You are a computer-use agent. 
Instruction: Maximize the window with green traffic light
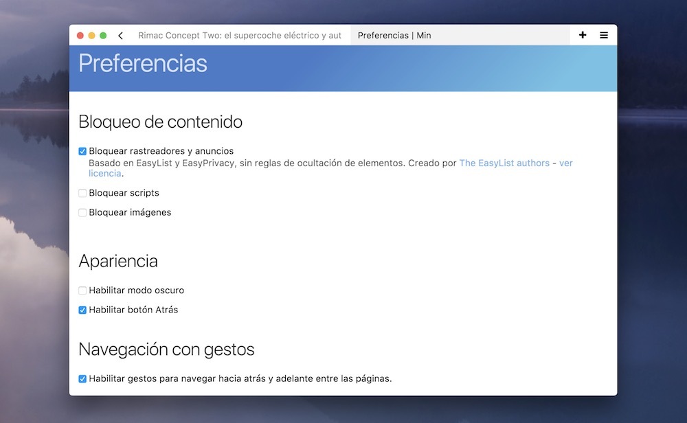tap(102, 34)
